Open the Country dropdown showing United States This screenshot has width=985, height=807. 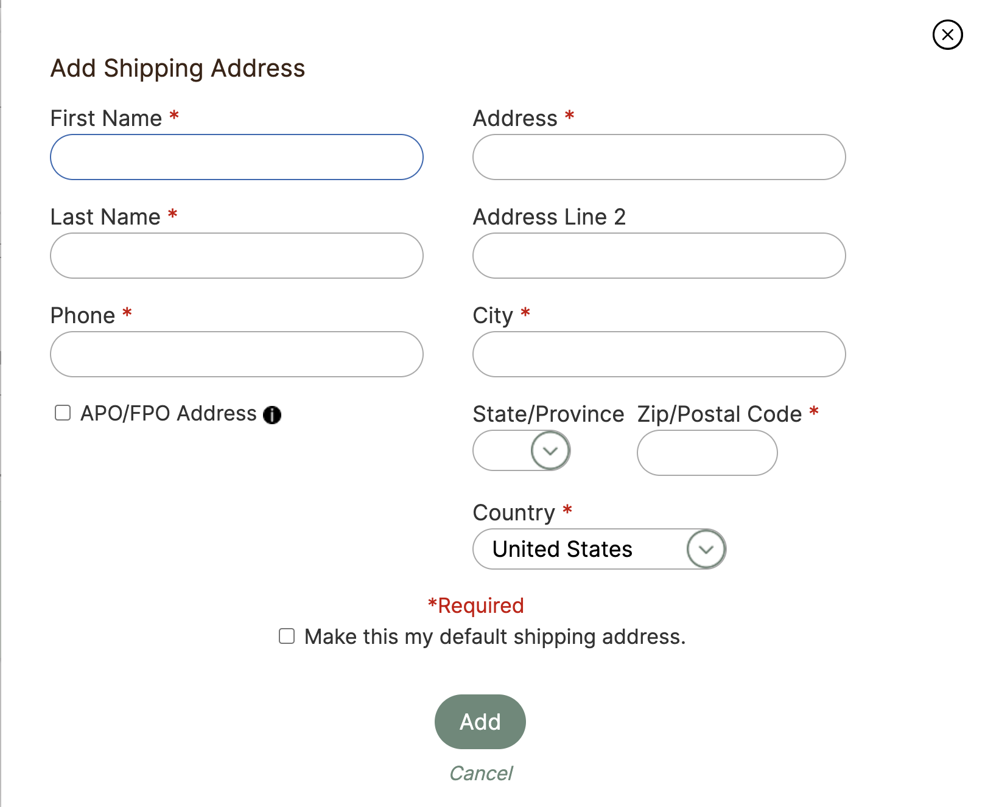point(600,549)
